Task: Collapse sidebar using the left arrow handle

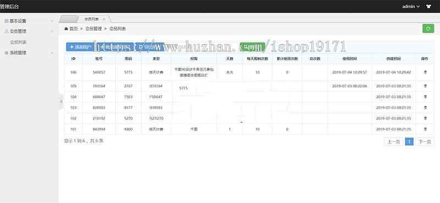Action: pos(61,102)
